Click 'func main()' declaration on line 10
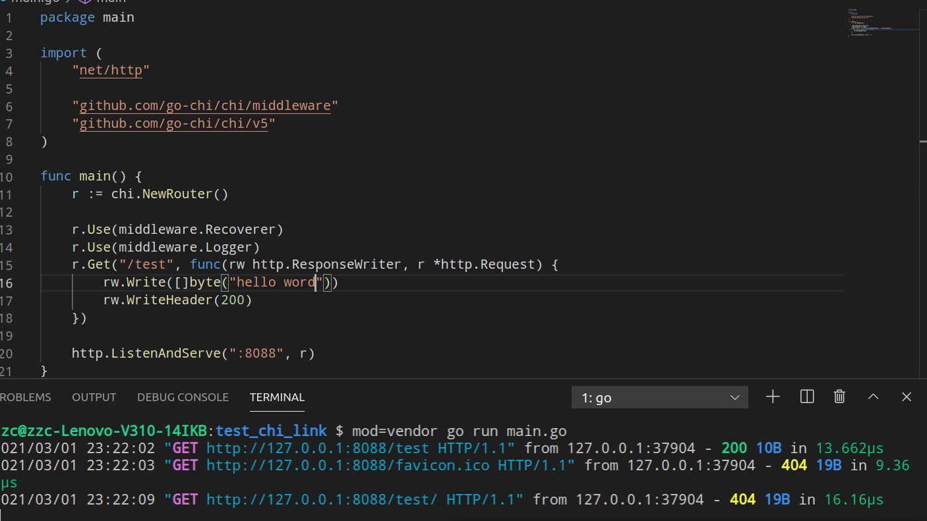Image resolution: width=927 pixels, height=521 pixels. click(83, 177)
